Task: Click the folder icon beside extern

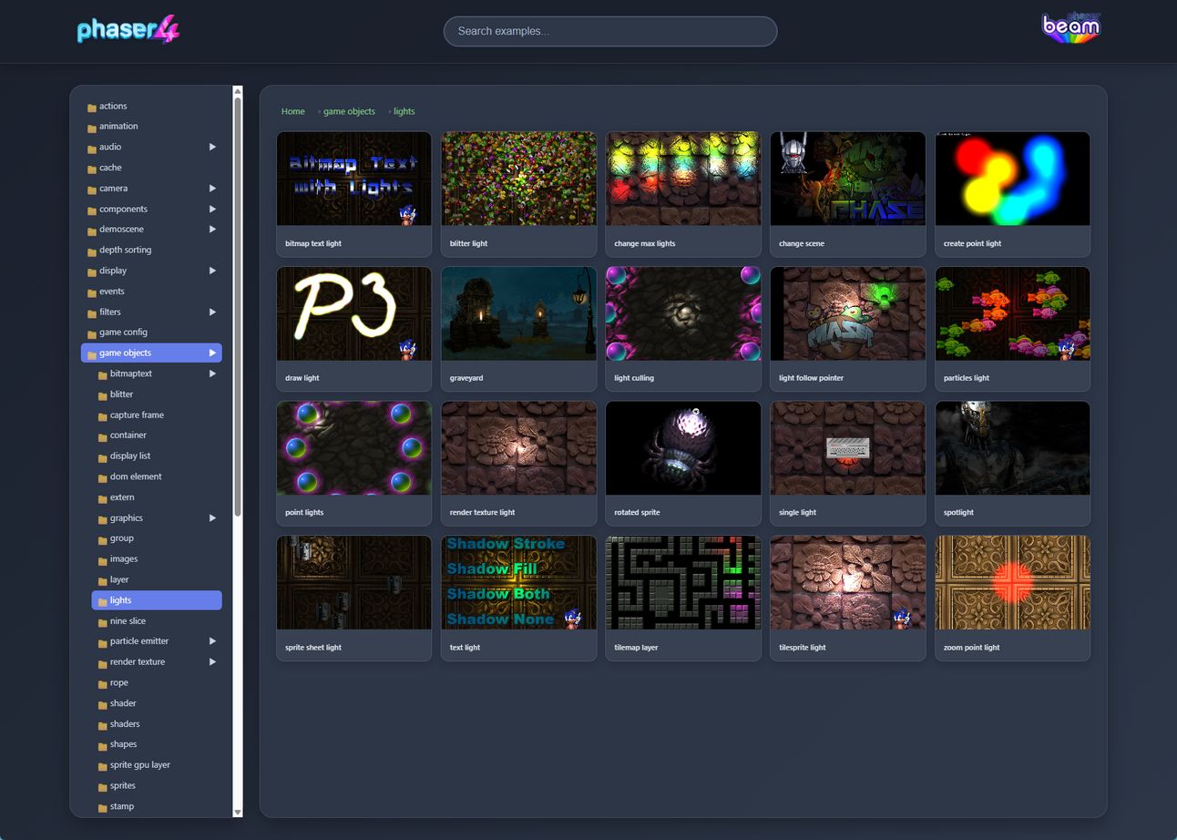Action: click(x=102, y=498)
